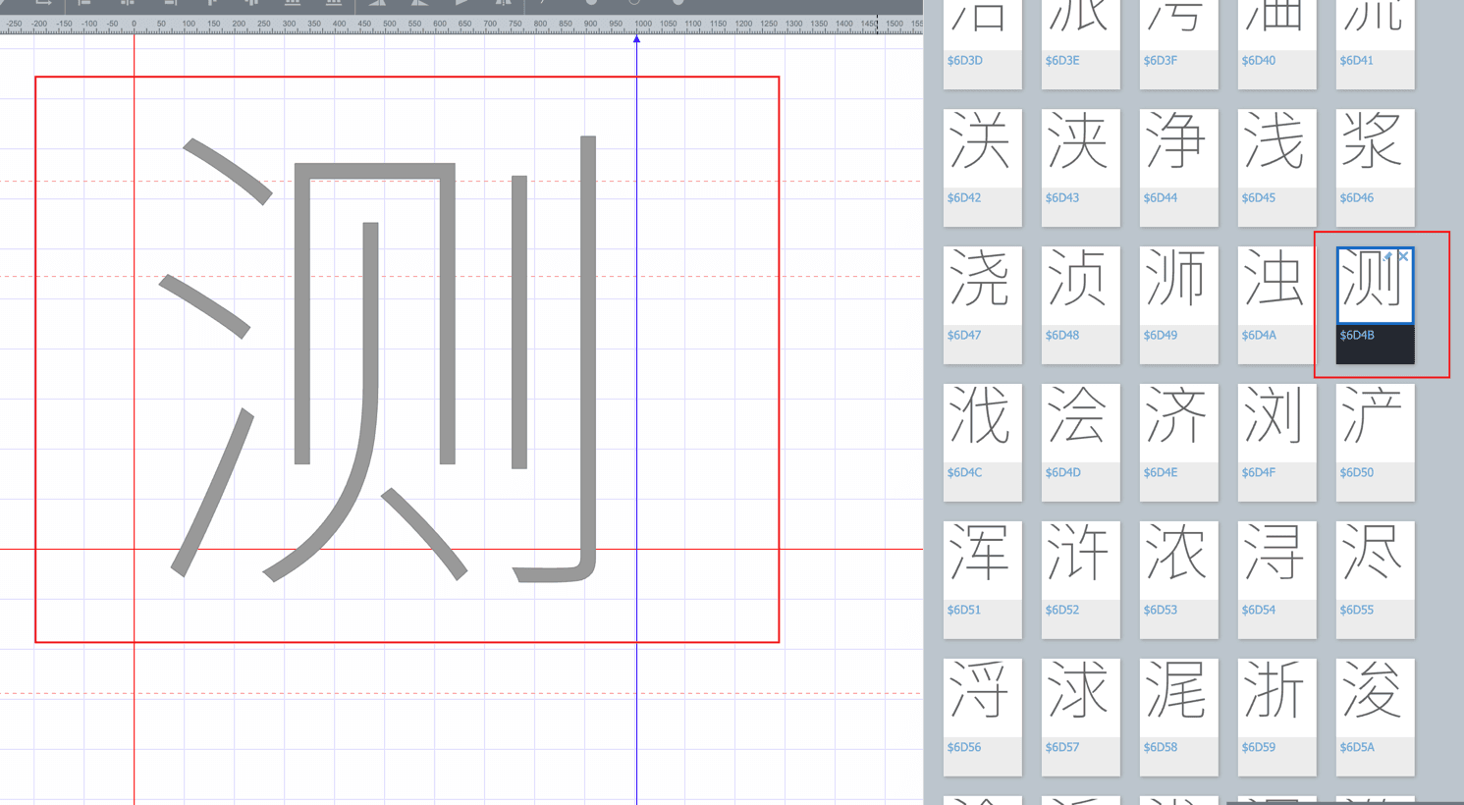Select the 浒 glyph card $6D52
1464x805 pixels.
tap(1080, 580)
